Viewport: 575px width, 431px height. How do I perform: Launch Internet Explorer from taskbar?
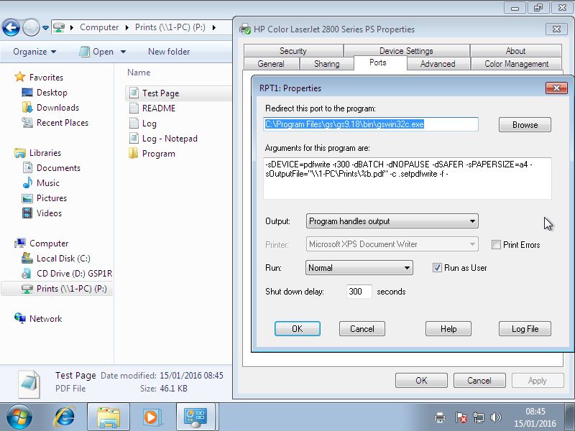tap(64, 417)
